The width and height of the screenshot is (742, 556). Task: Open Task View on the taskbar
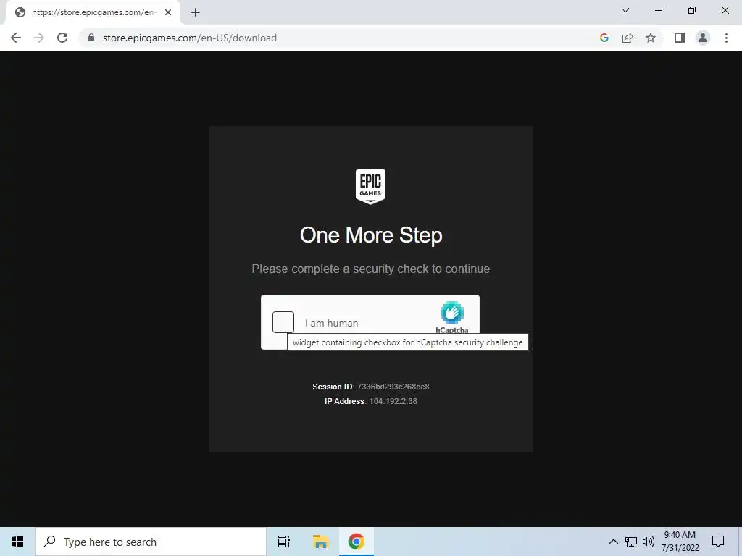284,542
